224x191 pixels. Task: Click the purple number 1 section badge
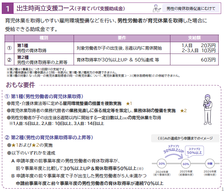pyautogui.click(x=8, y=7)
